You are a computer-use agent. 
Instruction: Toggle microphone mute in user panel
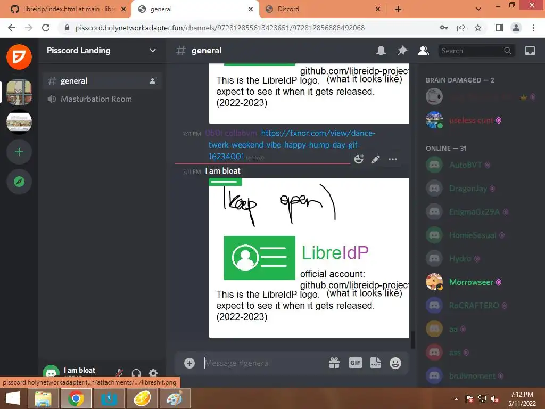click(x=119, y=373)
